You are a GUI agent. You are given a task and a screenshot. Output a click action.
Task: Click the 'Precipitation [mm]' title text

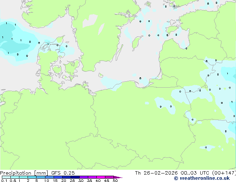[24, 173]
